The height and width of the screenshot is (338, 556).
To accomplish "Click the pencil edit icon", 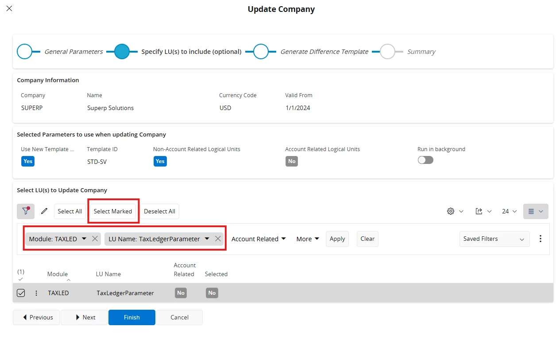I will pyautogui.click(x=44, y=211).
